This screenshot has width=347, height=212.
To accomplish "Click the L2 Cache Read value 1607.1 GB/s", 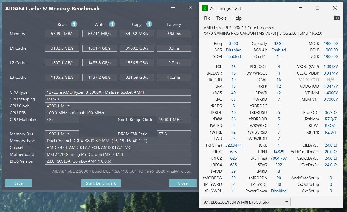I will [x=62, y=63].
